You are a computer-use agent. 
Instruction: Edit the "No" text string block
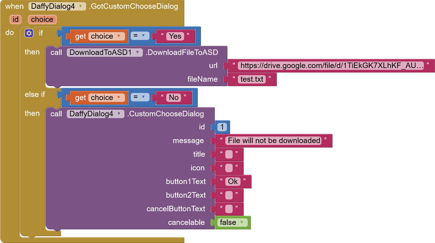tap(173, 98)
